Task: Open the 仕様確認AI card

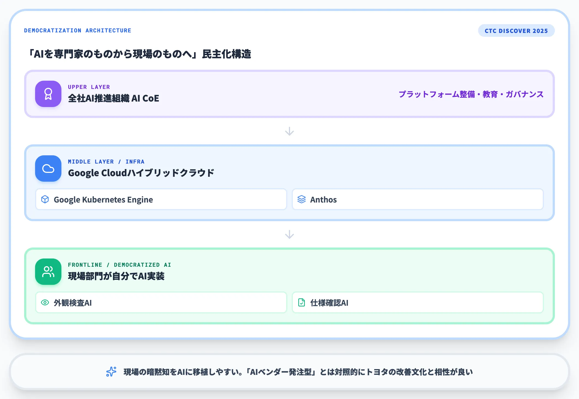Action: [x=418, y=302]
